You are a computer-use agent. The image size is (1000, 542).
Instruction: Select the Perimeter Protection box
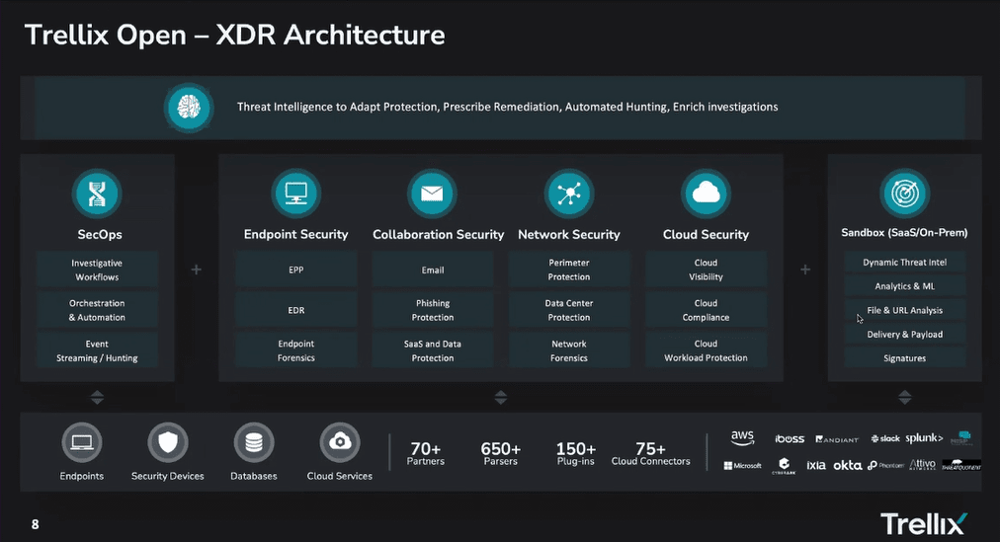569,270
